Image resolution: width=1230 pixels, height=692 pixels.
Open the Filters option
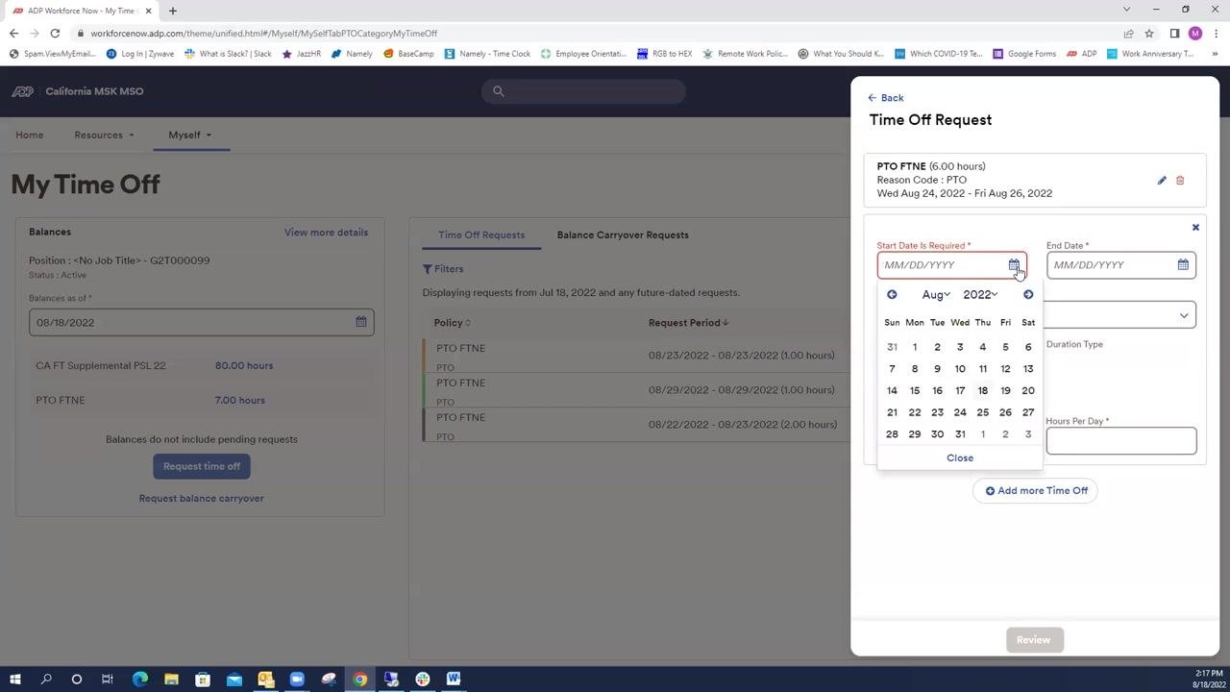443,269
